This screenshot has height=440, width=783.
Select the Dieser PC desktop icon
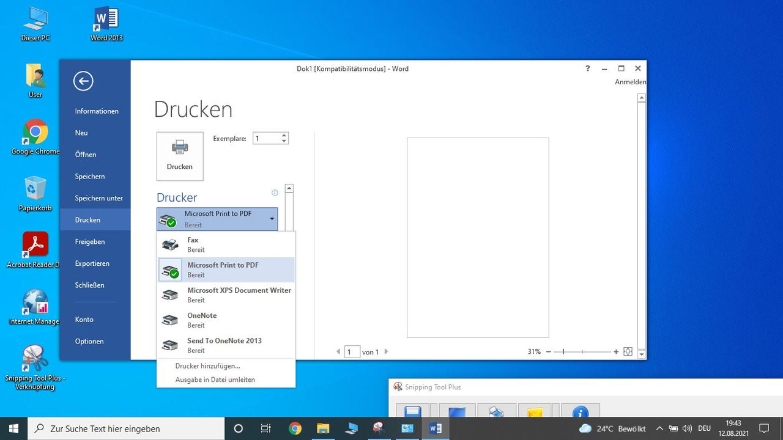(35, 24)
